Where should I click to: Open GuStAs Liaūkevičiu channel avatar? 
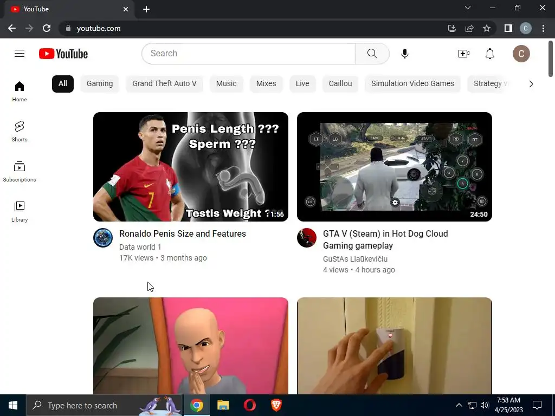[x=307, y=238]
